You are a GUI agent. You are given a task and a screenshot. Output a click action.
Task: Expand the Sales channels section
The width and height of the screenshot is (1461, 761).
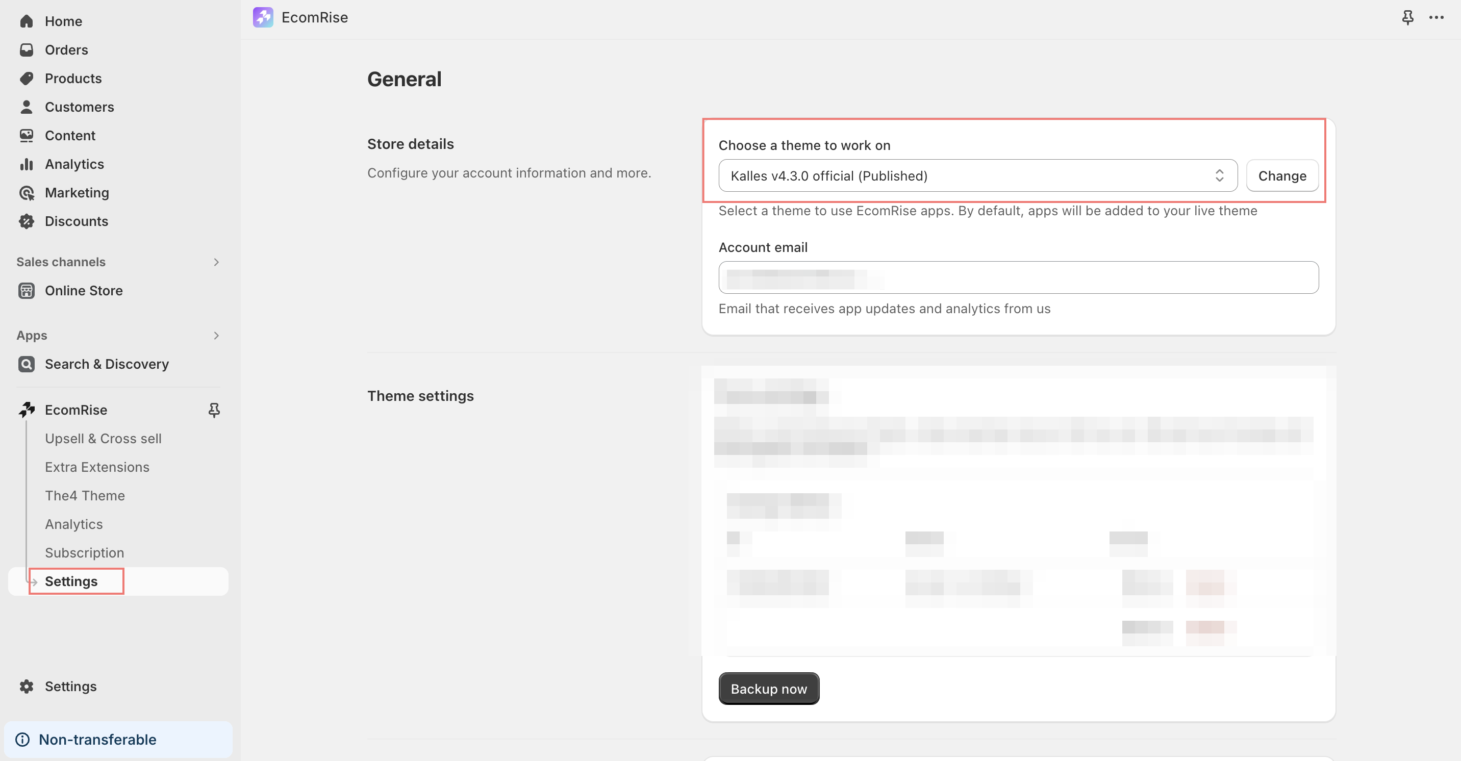215,262
